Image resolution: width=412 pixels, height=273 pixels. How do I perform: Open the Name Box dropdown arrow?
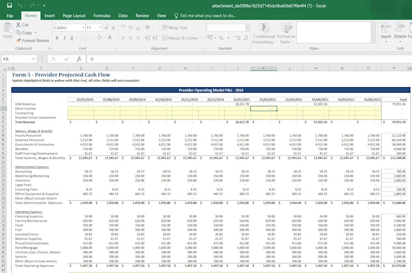(34, 59)
